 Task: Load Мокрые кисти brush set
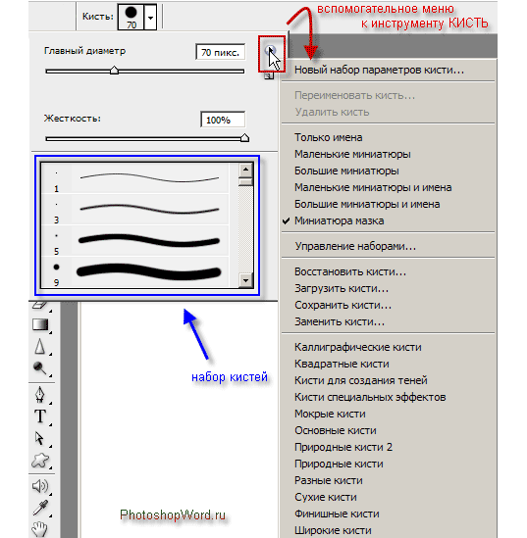point(389,414)
